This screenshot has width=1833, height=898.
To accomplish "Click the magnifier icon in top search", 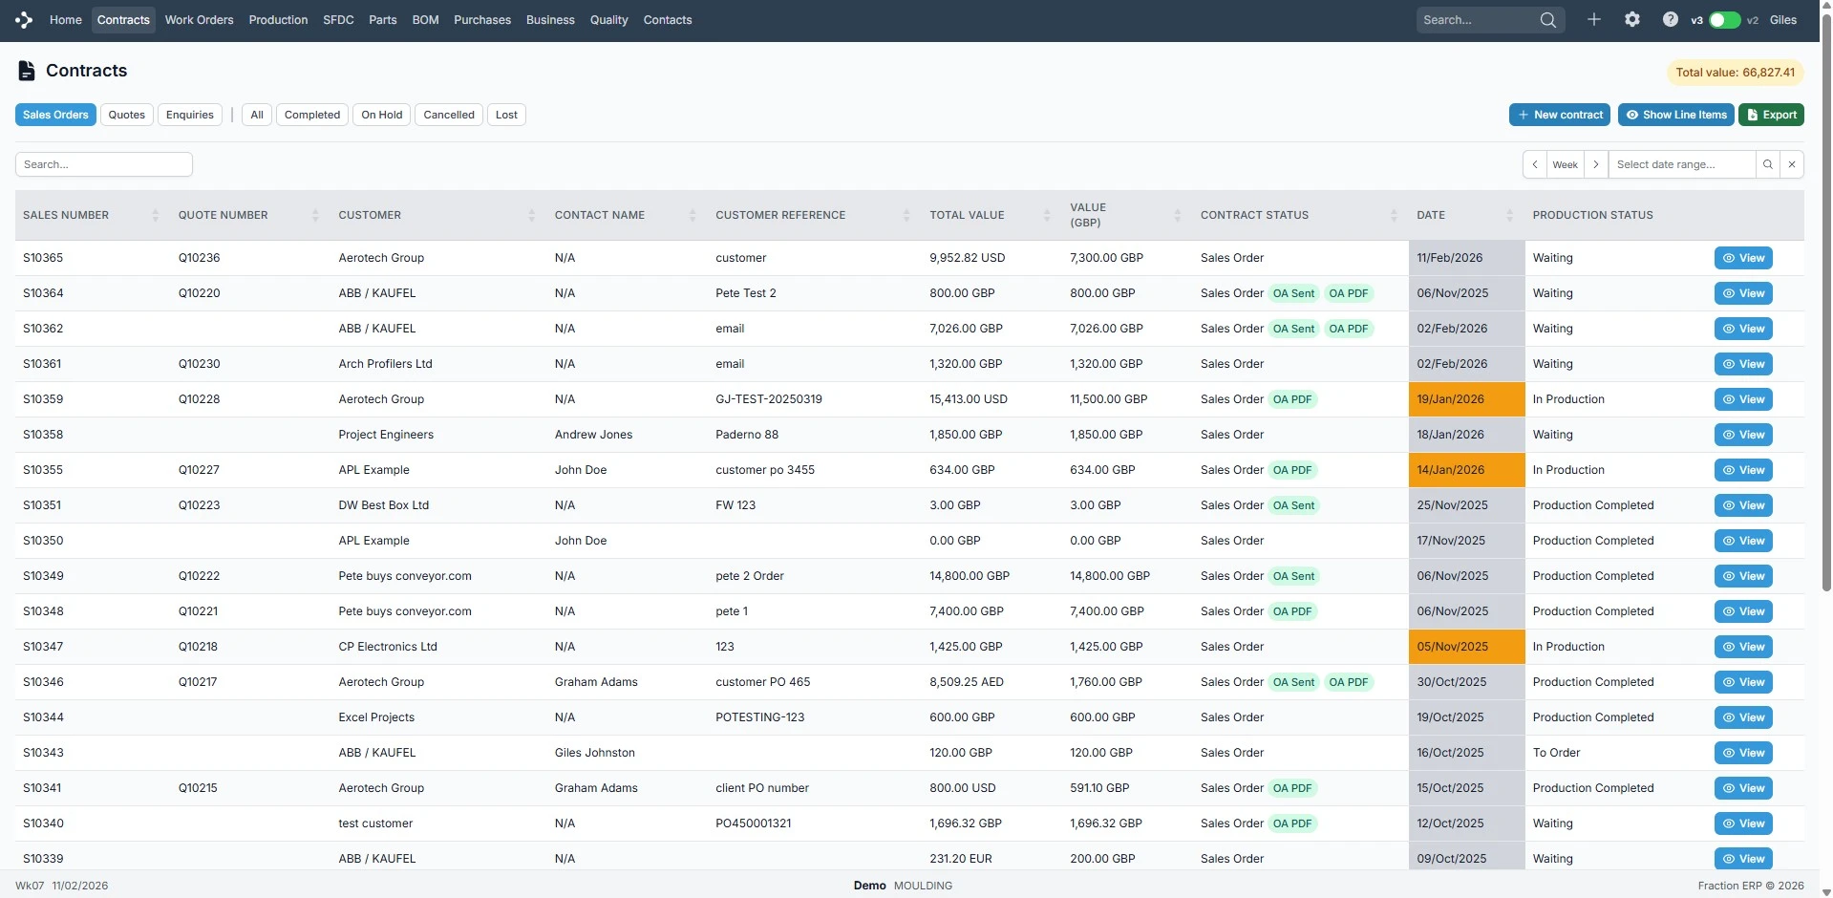I will [1547, 20].
